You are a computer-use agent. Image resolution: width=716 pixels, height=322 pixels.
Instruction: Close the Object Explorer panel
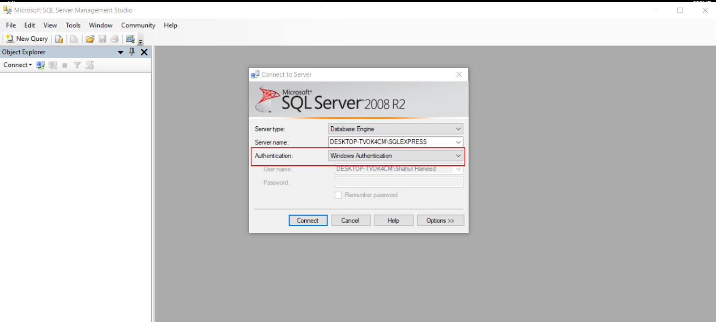[144, 52]
